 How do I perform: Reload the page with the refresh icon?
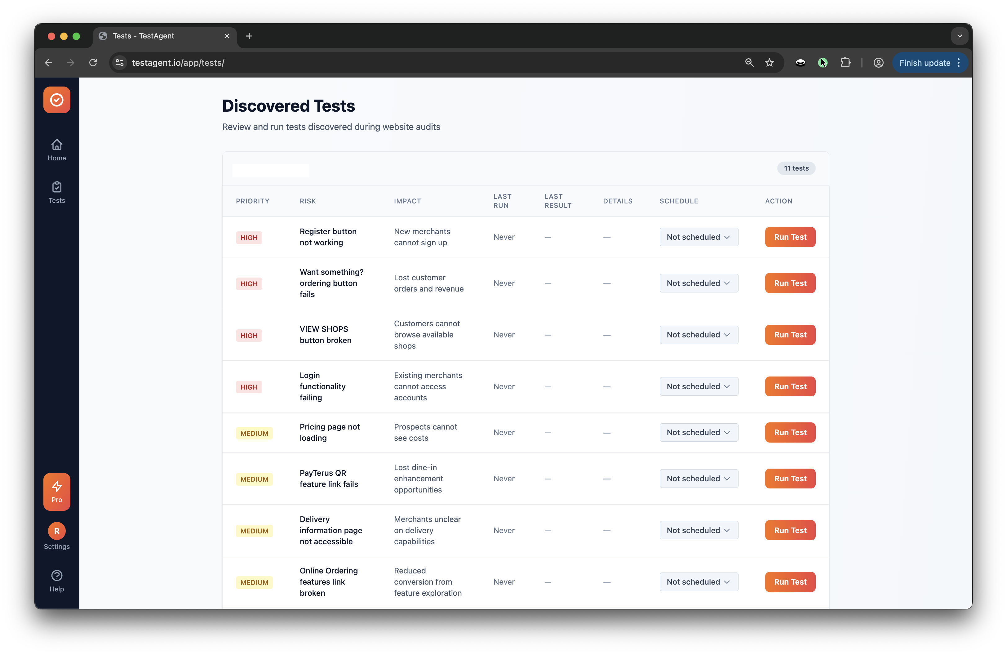(93, 63)
